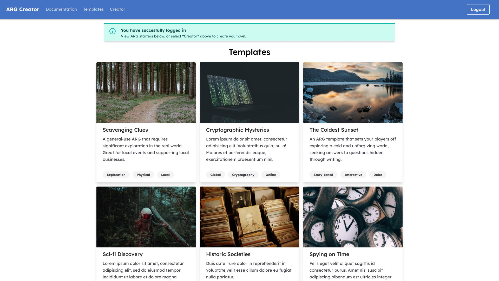Open the Sci-fi Discovery astronaut thumbnail
Image resolution: width=499 pixels, height=281 pixels.
[x=146, y=217]
